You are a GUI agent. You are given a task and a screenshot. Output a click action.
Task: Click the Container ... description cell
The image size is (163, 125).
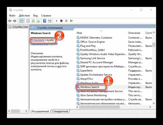point(135,38)
